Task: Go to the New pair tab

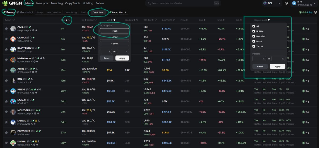Action: pos(43,3)
